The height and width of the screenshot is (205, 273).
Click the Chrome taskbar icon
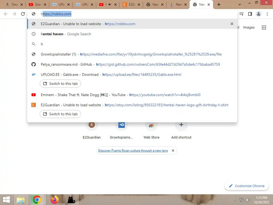click(x=37, y=200)
